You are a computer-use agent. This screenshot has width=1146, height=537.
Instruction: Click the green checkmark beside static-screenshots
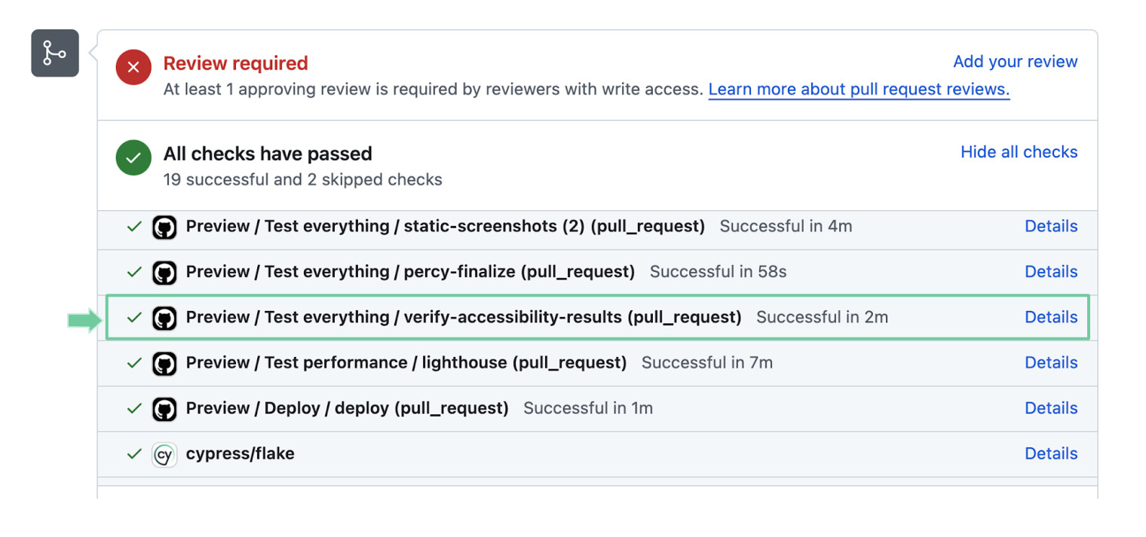[x=134, y=226]
